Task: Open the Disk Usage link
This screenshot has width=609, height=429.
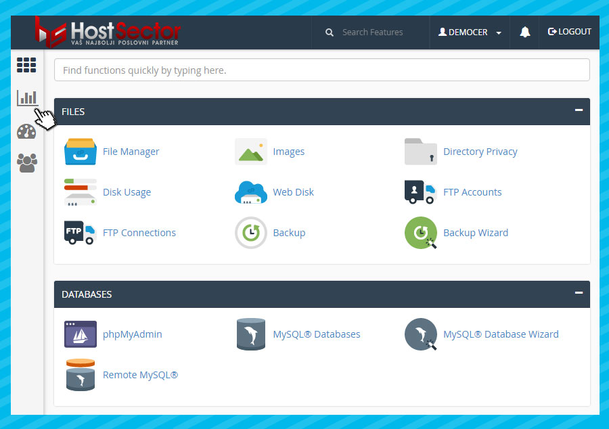Action: pyautogui.click(x=127, y=193)
